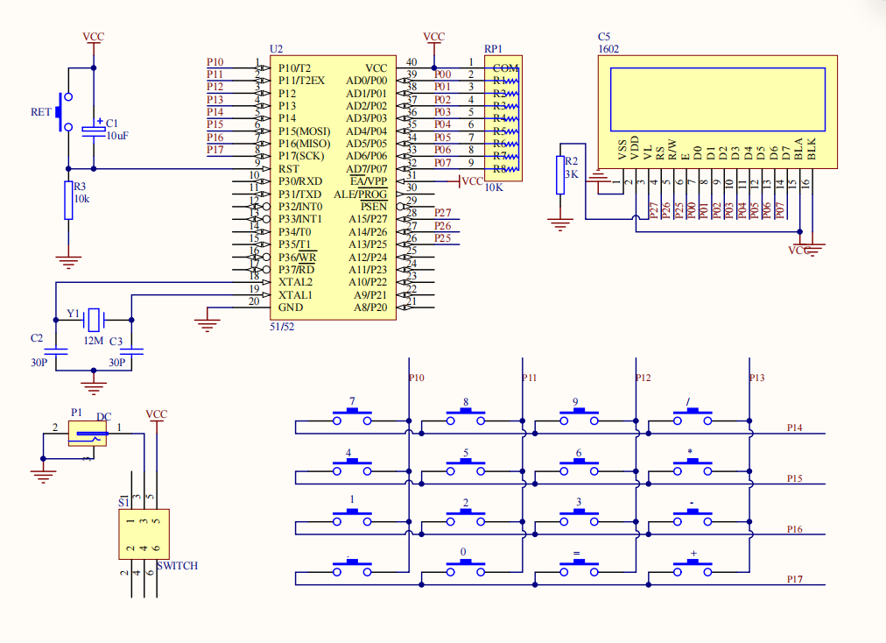Select the keypad push button labeled 5
886x643 pixels.
466,467
